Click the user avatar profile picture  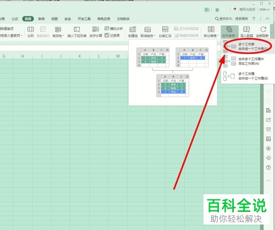click(x=235, y=9)
